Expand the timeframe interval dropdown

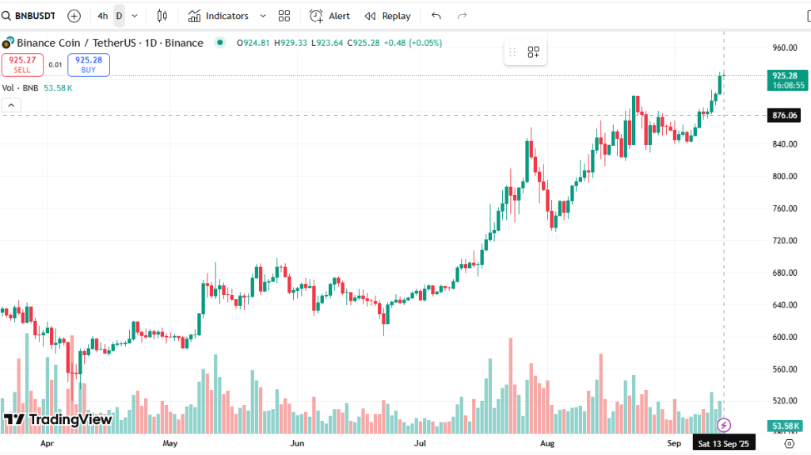pos(135,16)
